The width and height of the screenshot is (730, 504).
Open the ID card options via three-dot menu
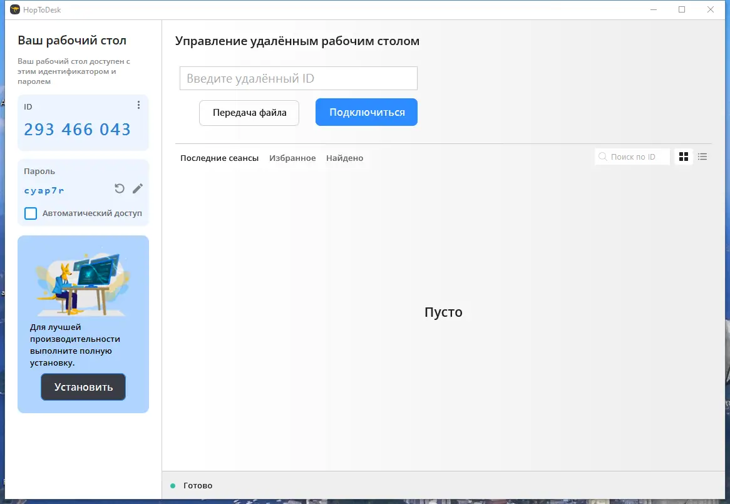[138, 105]
